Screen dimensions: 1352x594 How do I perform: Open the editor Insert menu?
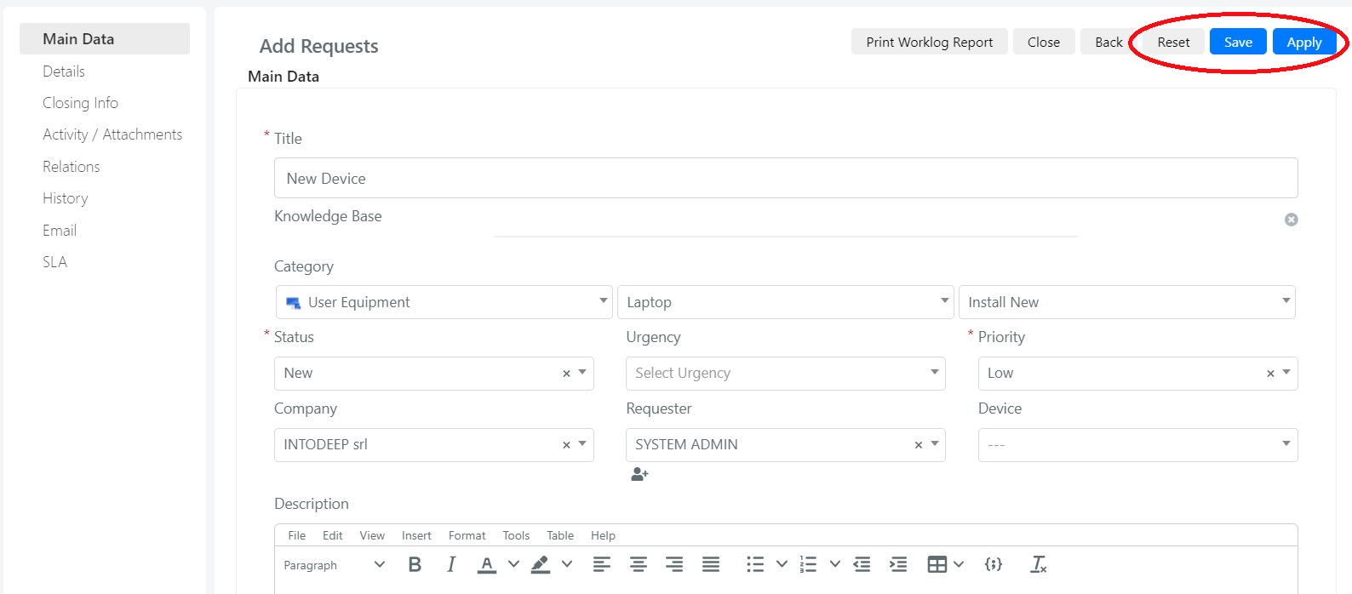416,535
